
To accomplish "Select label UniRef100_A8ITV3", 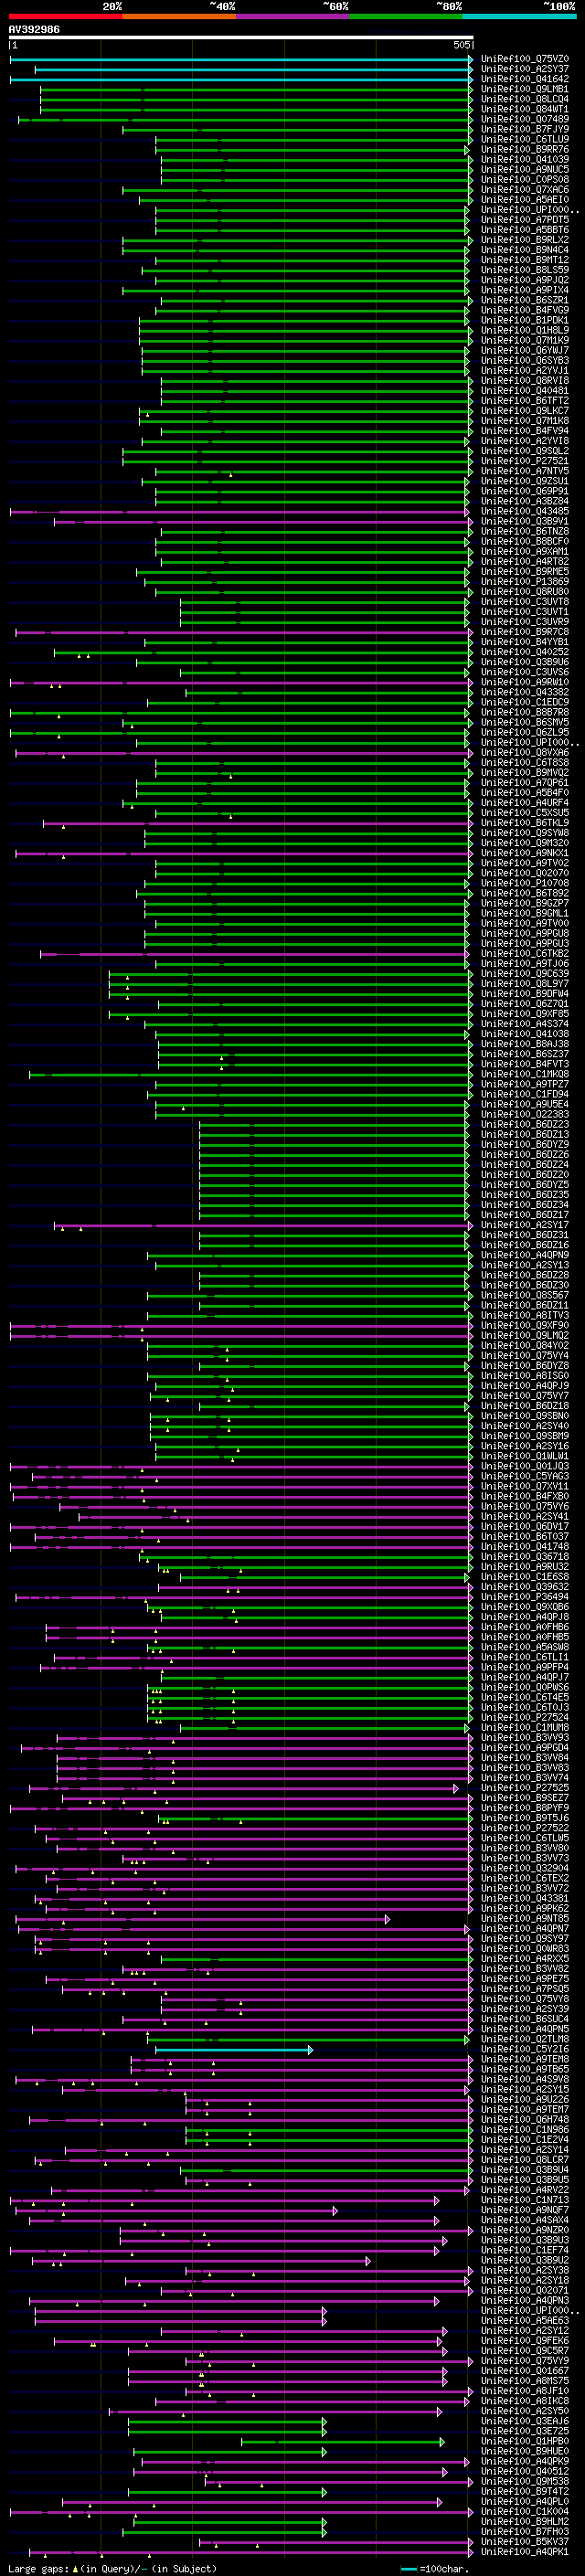I will (525, 1315).
